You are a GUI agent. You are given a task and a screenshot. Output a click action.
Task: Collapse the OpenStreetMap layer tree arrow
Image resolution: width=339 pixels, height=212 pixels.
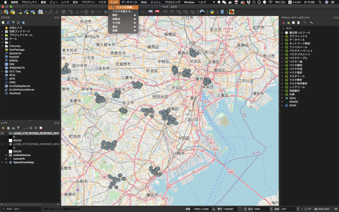point(2,162)
